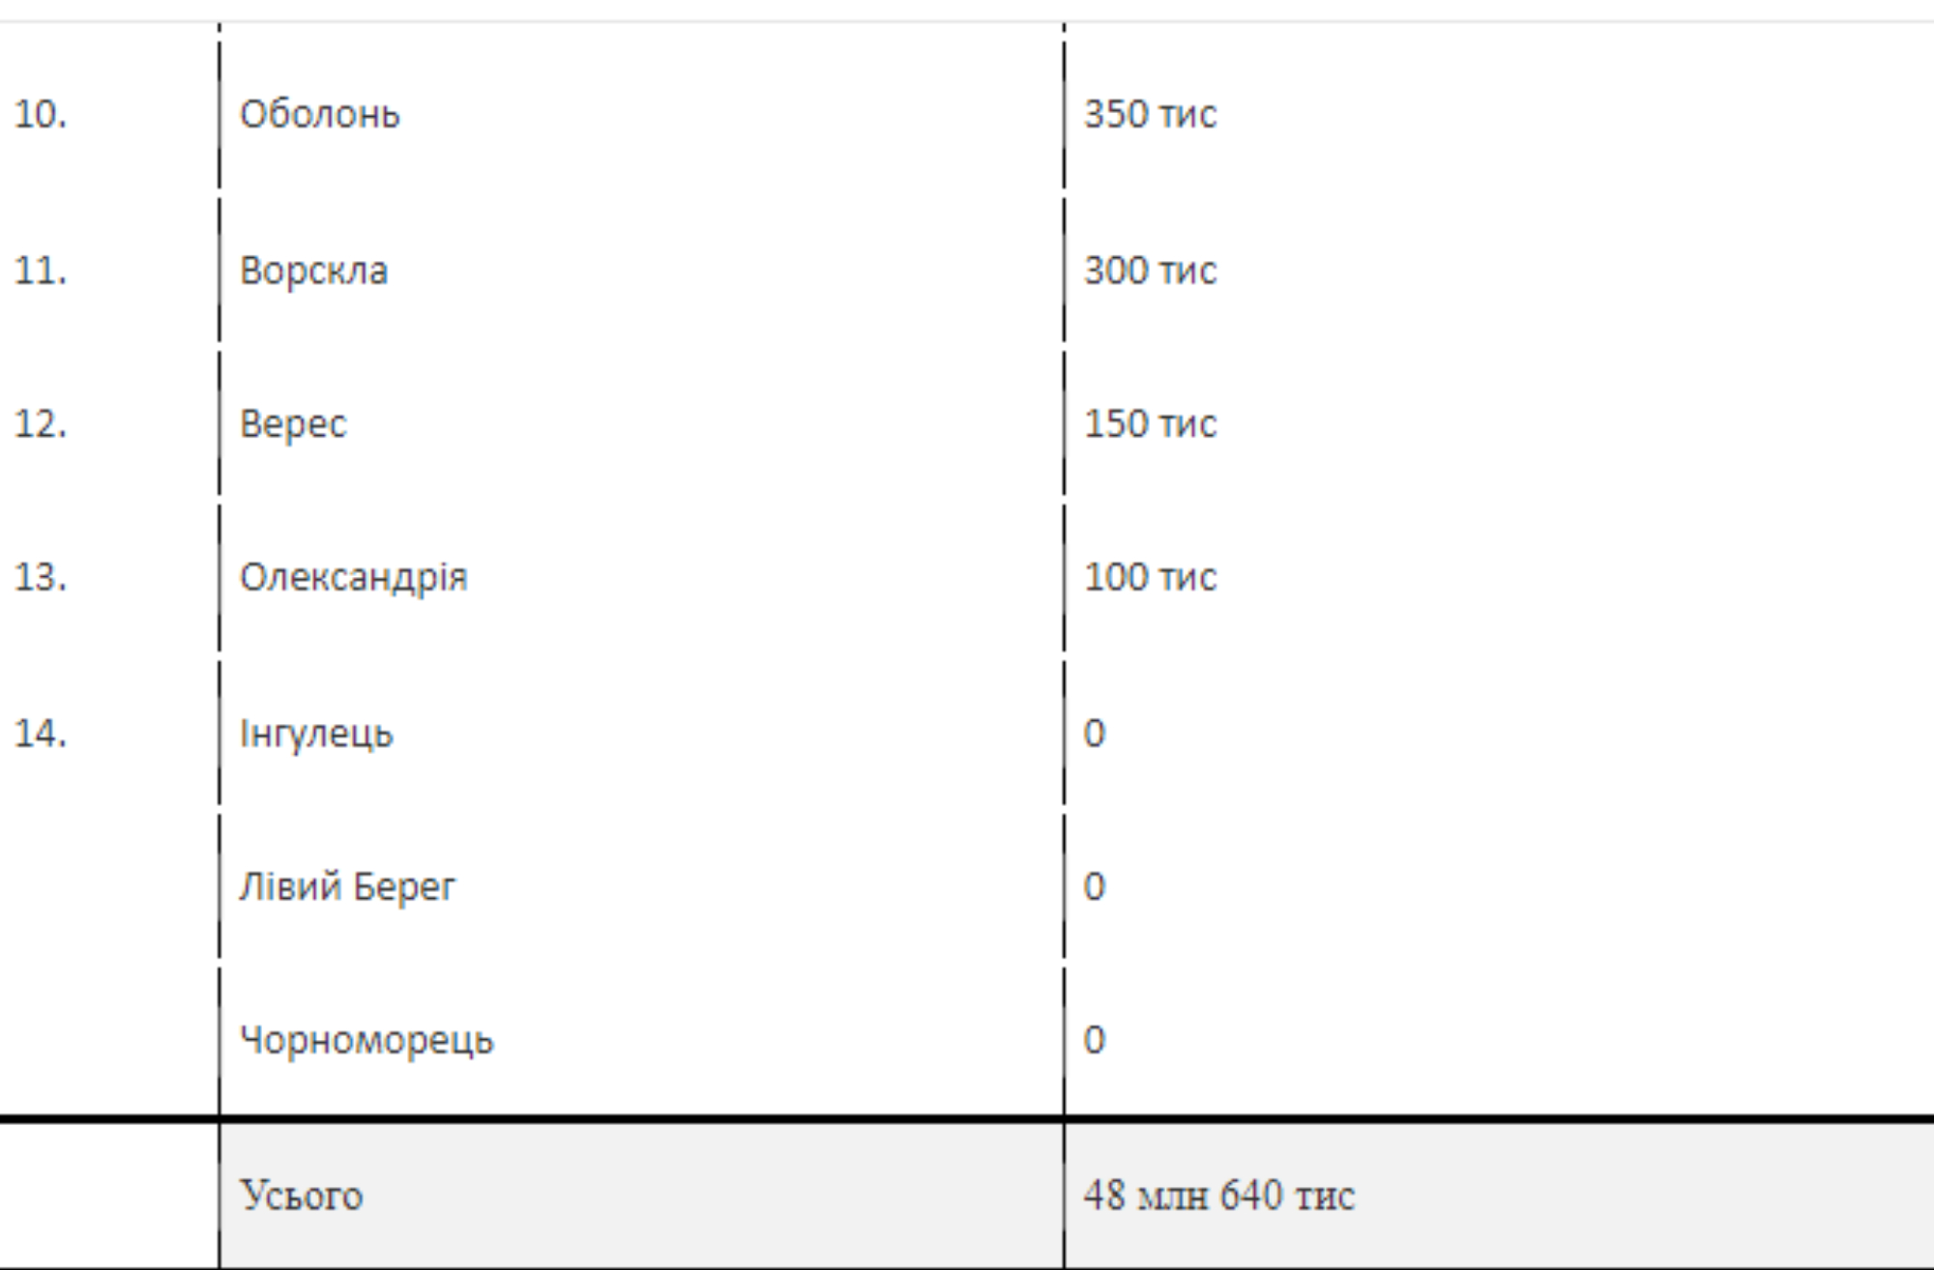
Task: Click the 150 тис value
Action: (1150, 424)
